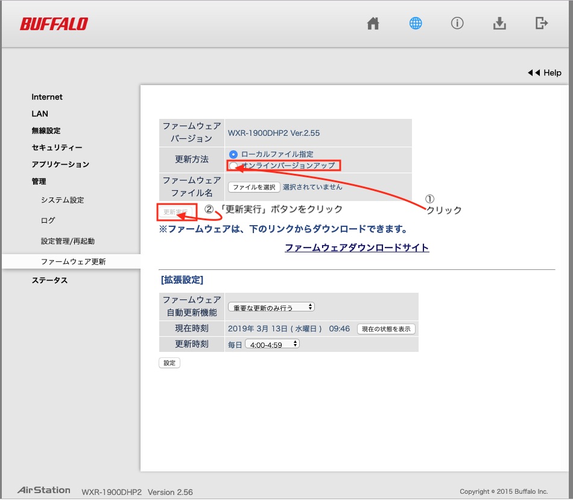Open the ステータス menu
The height and width of the screenshot is (501, 573).
pyautogui.click(x=49, y=281)
